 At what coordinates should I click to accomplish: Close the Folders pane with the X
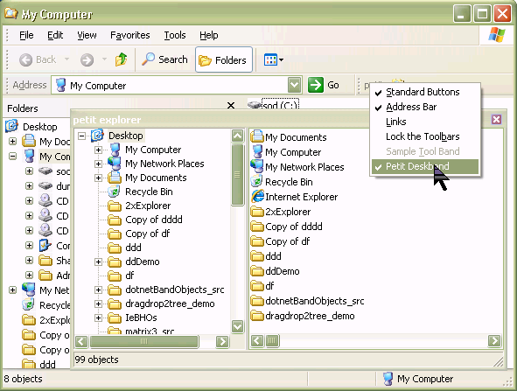[x=231, y=106]
